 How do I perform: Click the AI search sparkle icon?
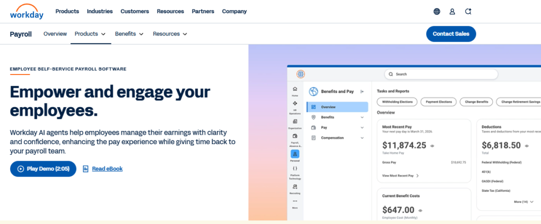pos(468,12)
